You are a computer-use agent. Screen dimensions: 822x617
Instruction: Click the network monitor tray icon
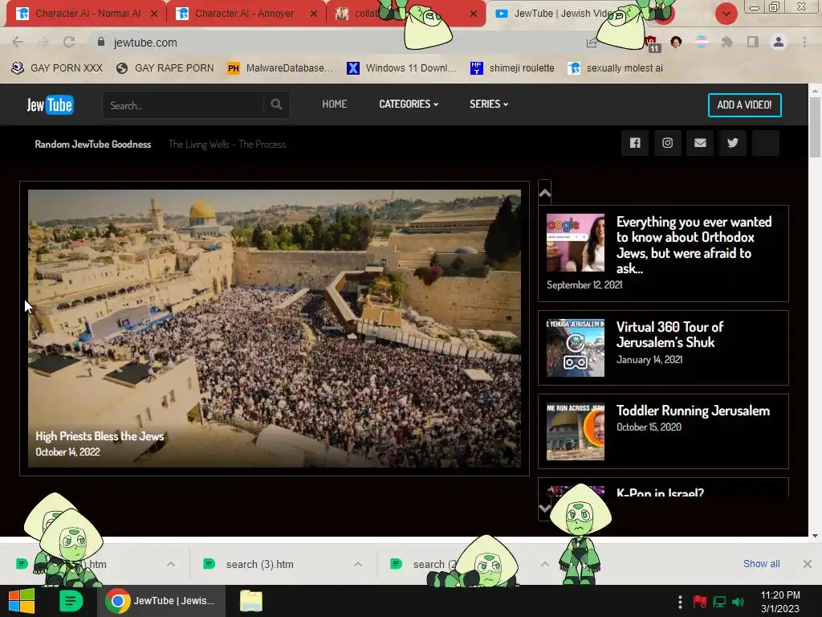(719, 602)
